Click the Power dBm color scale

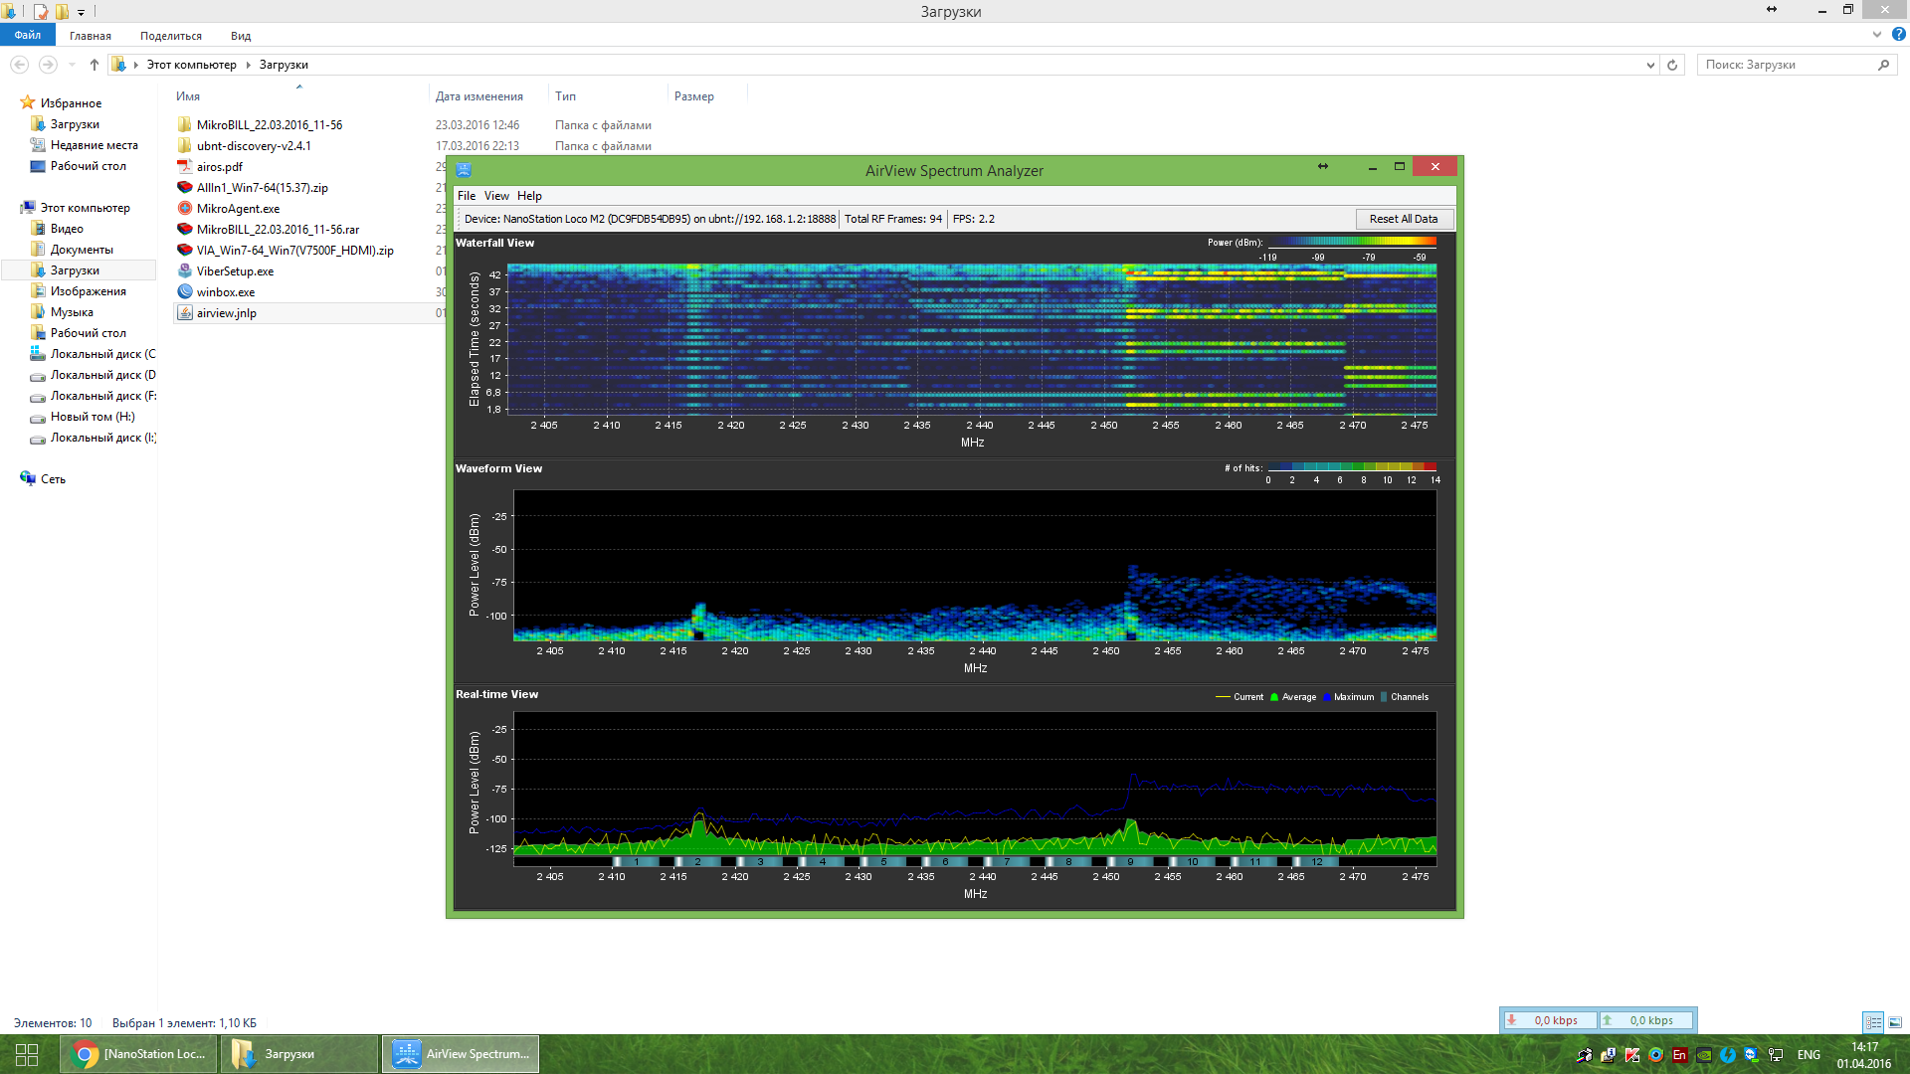[x=1352, y=242]
